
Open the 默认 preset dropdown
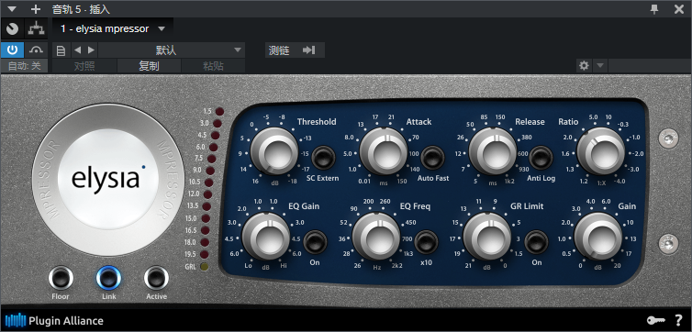(172, 50)
